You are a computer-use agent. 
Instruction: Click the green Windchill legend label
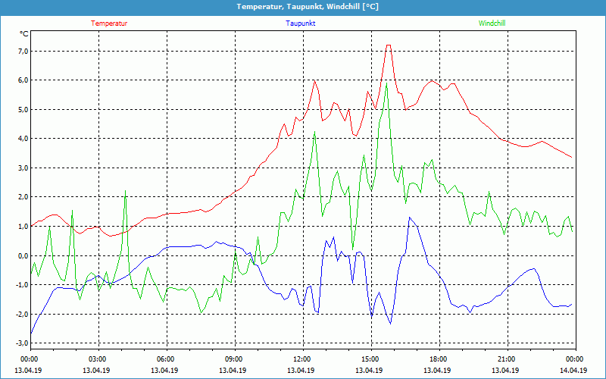coord(492,23)
